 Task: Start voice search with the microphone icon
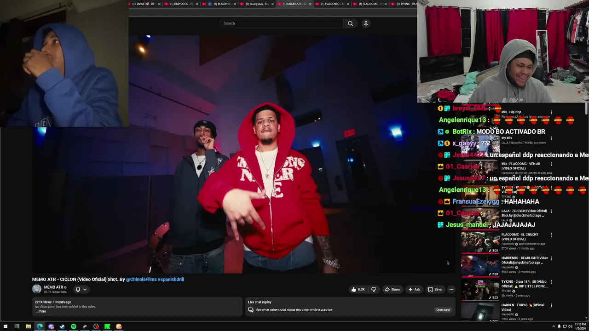[366, 23]
